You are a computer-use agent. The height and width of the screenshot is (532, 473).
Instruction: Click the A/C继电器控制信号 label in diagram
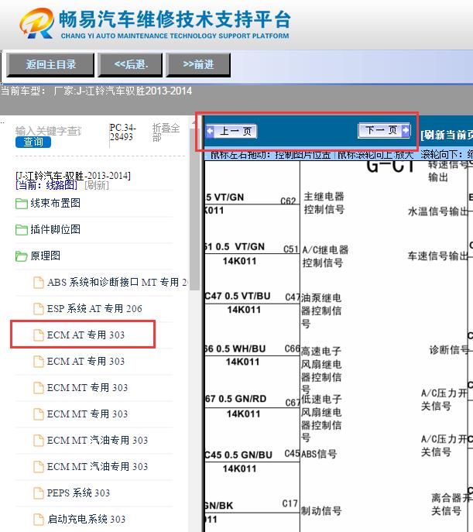(325, 256)
